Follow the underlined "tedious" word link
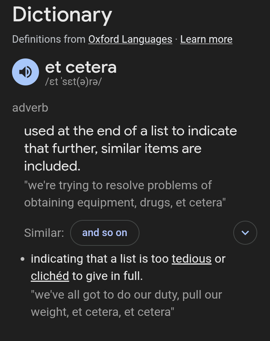The height and width of the screenshot is (341, 270). (x=192, y=259)
